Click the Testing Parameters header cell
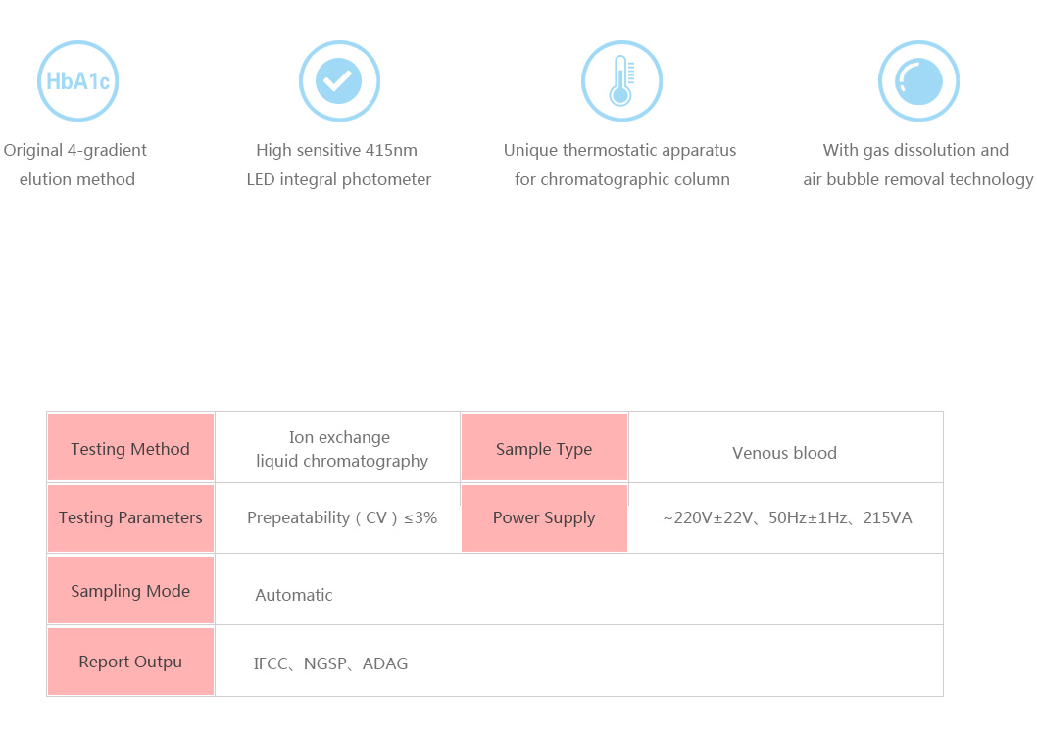Viewport: 1037px width, 737px height. tap(131, 518)
